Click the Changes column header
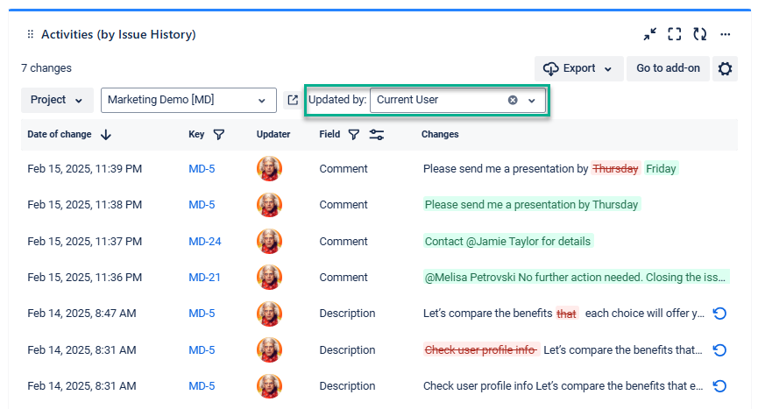 click(x=440, y=134)
